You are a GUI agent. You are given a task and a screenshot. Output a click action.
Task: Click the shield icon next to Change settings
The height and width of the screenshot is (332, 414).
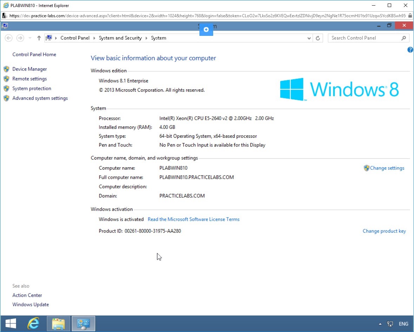[367, 168]
